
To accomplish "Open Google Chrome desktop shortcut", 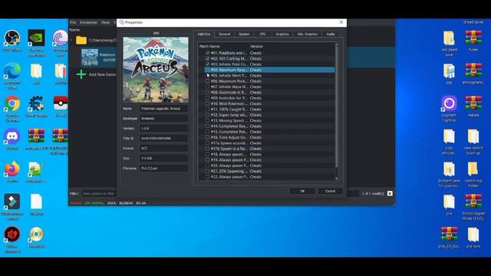I will point(12,103).
